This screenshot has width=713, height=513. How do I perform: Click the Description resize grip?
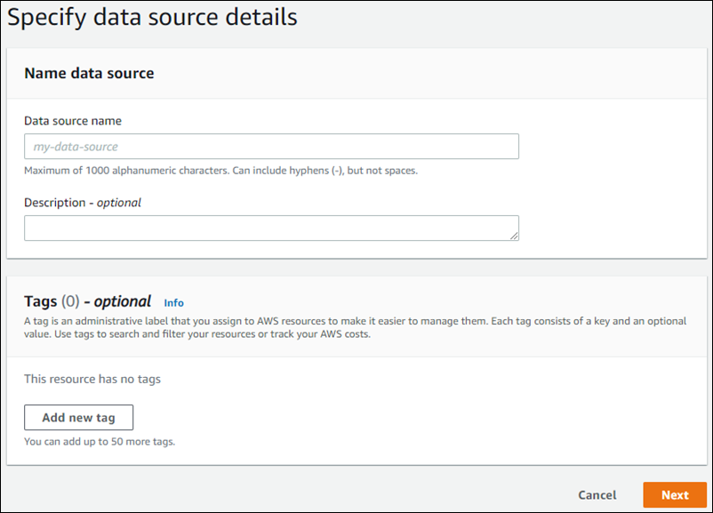(x=515, y=237)
